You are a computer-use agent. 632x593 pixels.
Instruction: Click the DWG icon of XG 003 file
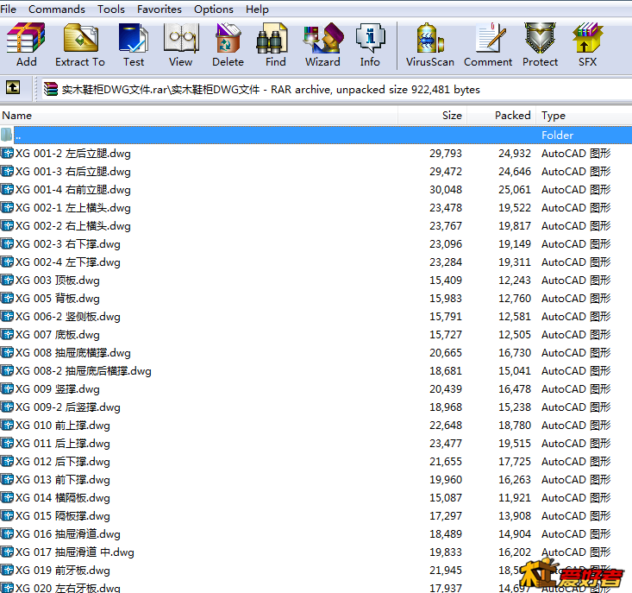[x=7, y=280]
